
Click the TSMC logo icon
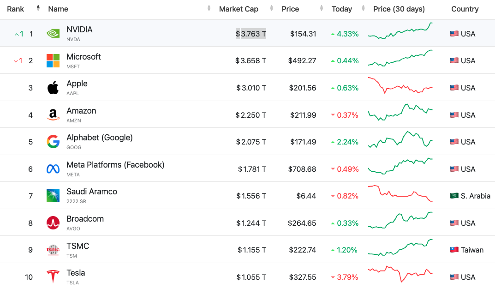[x=53, y=250]
